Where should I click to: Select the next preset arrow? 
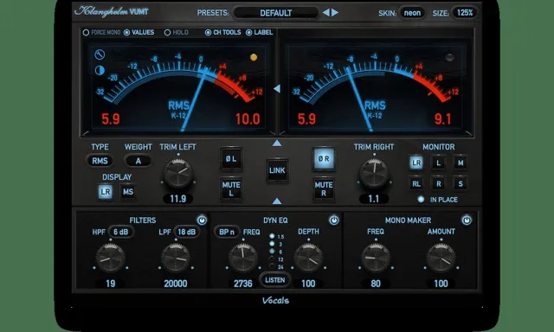335,13
